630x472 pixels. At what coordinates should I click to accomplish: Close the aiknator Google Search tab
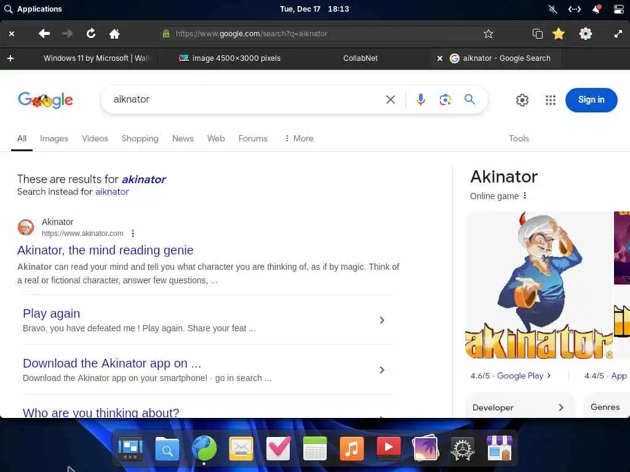click(x=439, y=58)
